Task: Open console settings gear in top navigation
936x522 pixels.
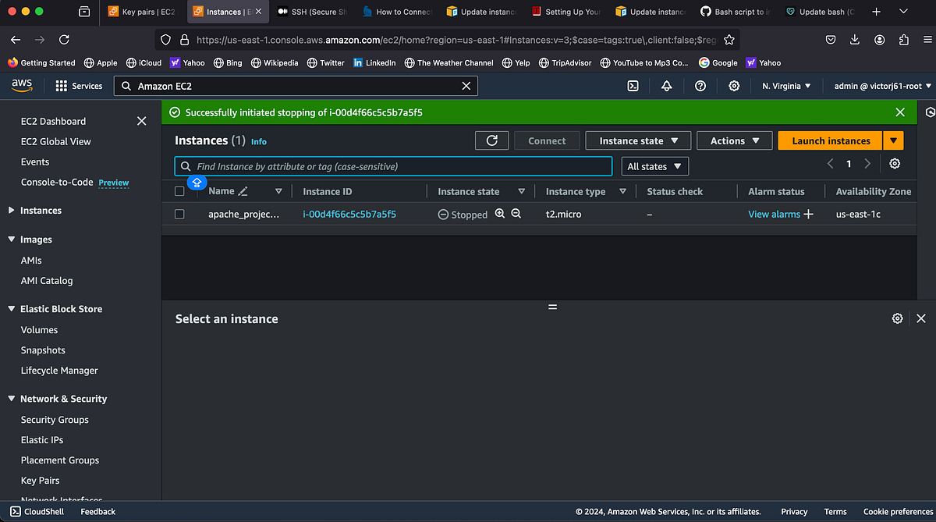Action: [x=733, y=86]
